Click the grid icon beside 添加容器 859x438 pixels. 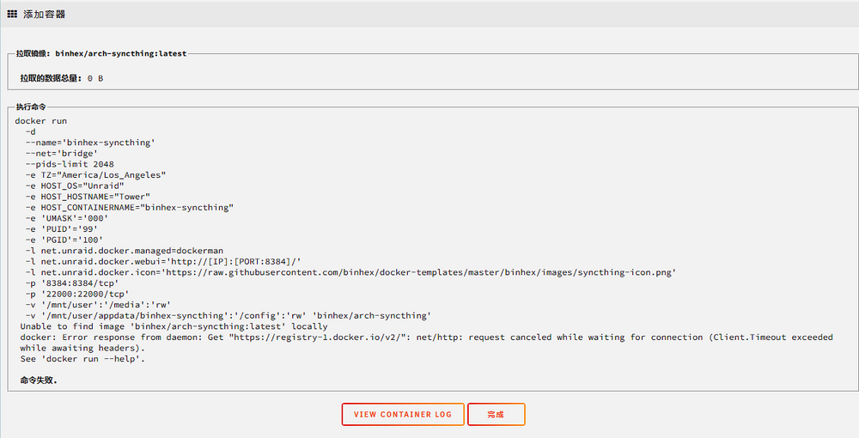click(12, 15)
